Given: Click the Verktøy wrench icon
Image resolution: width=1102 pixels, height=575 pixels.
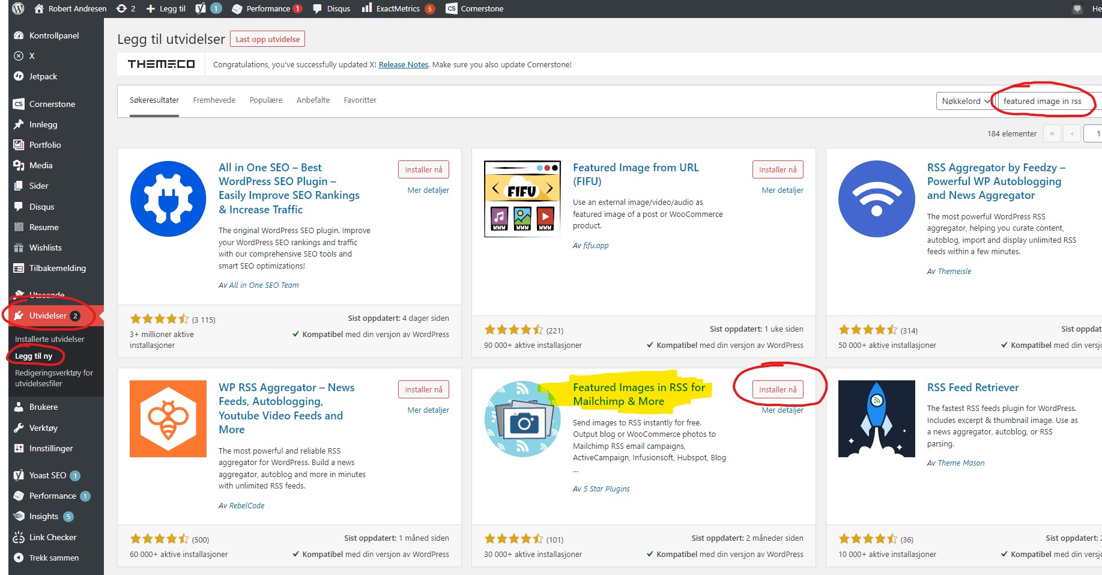Looking at the screenshot, I should tap(19, 428).
